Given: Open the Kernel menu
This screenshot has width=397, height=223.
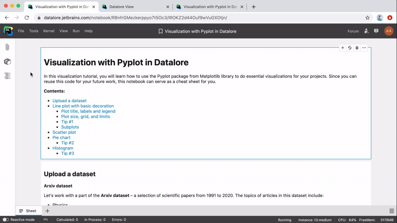Looking at the screenshot, I should [x=49, y=31].
